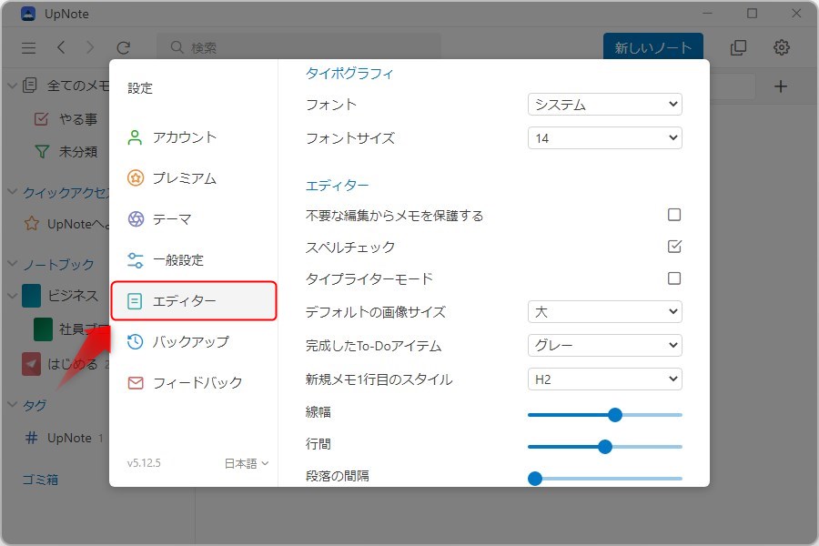
Task: Click the 社員 green notebook cover
Action: 43,329
